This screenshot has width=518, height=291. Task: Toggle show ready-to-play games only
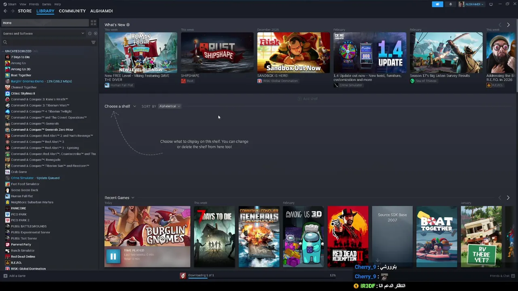(96, 34)
